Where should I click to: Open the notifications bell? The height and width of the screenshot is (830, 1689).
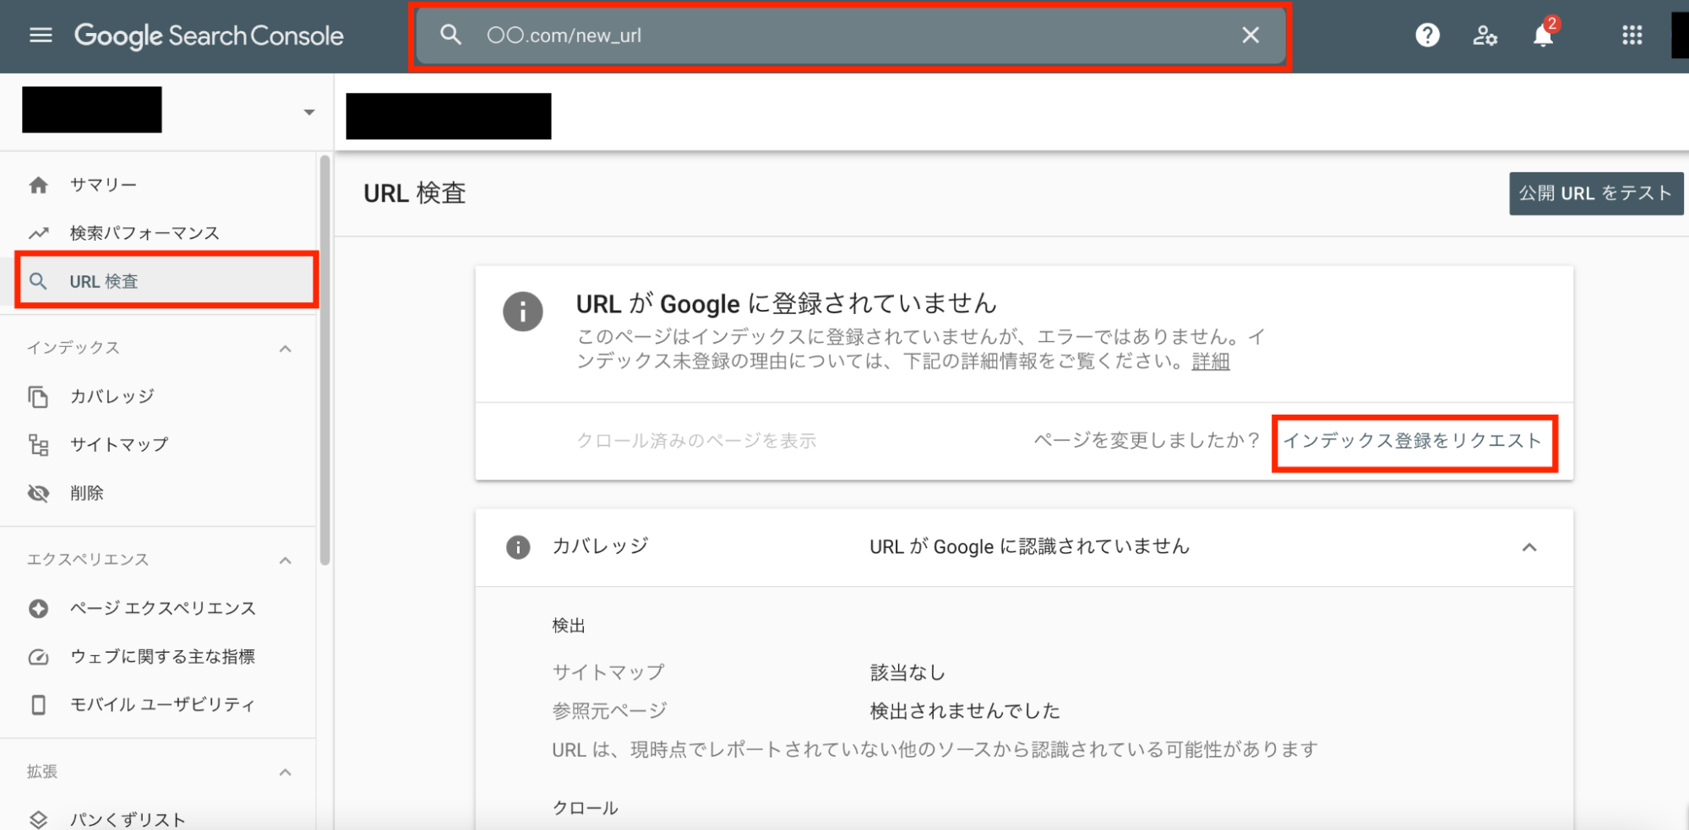pyautogui.click(x=1543, y=35)
